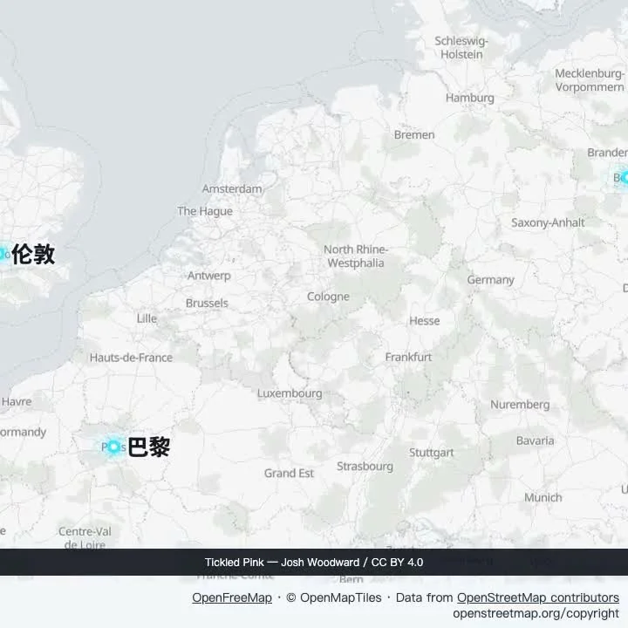Click the 巴黎 label next to Paris
This screenshot has height=628, width=628.
pyautogui.click(x=149, y=447)
